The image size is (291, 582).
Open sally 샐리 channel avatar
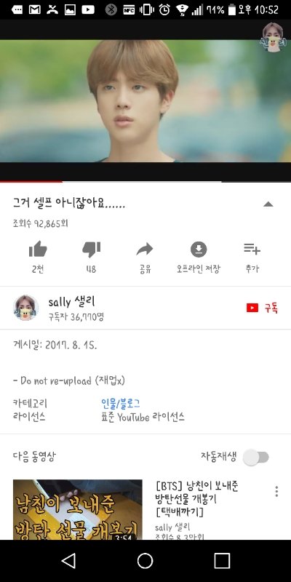point(25,308)
